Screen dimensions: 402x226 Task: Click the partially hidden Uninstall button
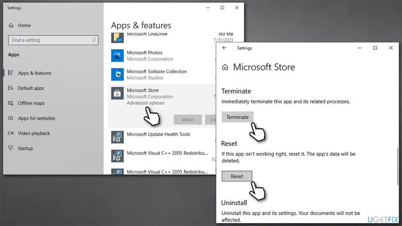[211, 120]
